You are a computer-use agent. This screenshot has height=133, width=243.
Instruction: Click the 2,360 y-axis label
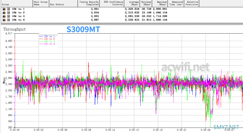coord(9,84)
